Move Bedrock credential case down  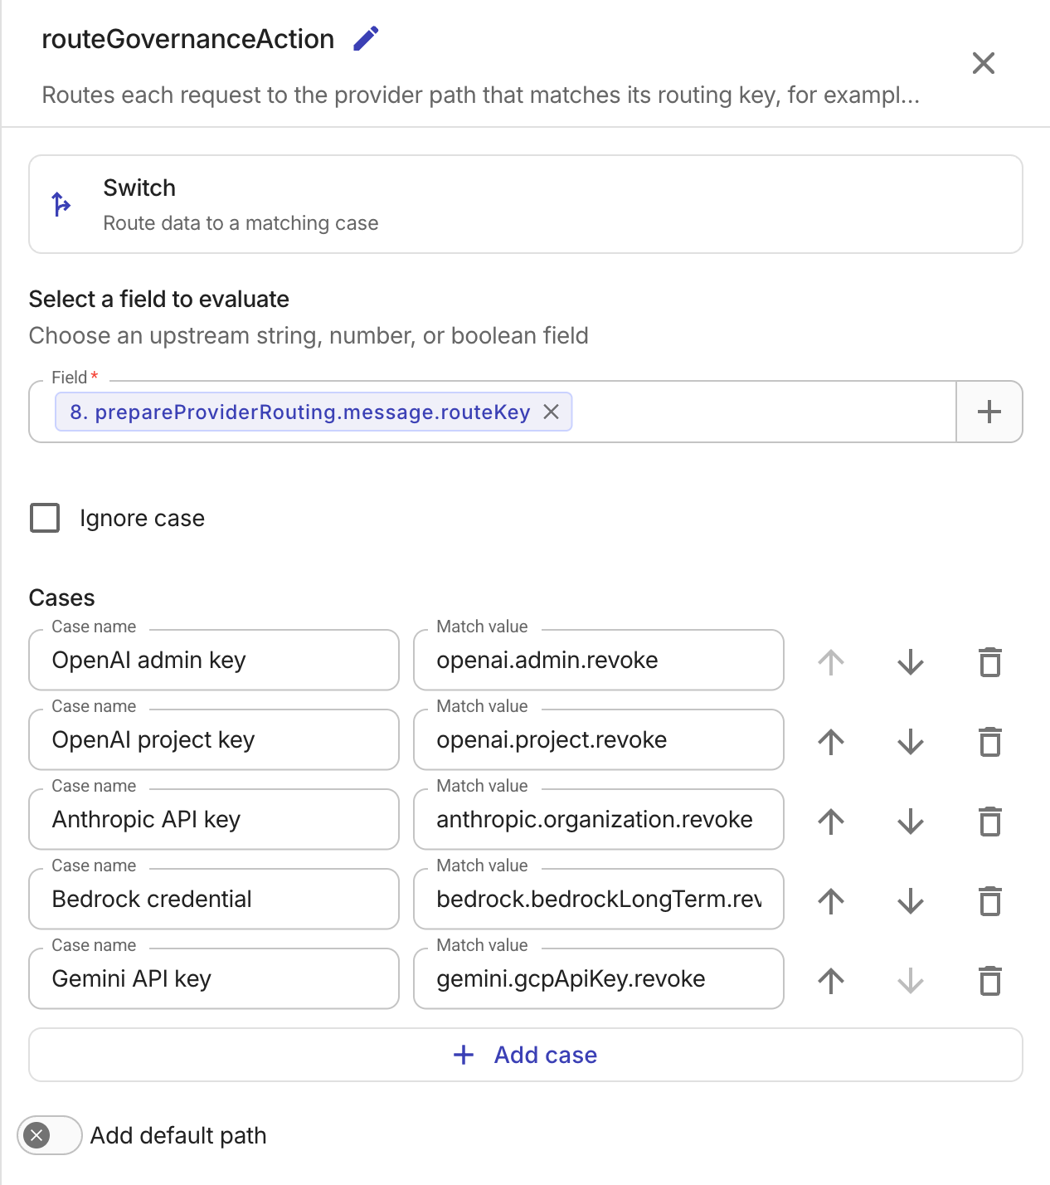[910, 900]
